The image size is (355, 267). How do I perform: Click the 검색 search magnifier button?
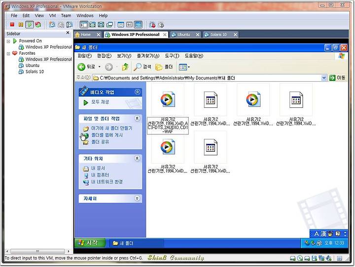tap(142, 67)
